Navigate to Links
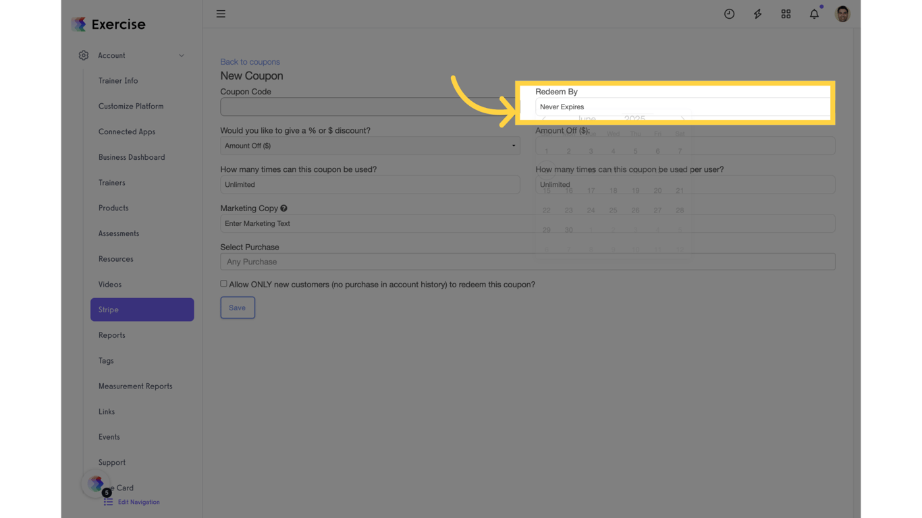Image resolution: width=922 pixels, height=518 pixels. (x=107, y=411)
